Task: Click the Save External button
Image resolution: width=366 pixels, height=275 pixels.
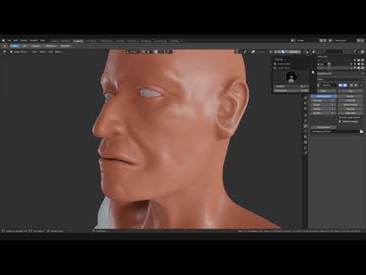Action: click(x=323, y=127)
